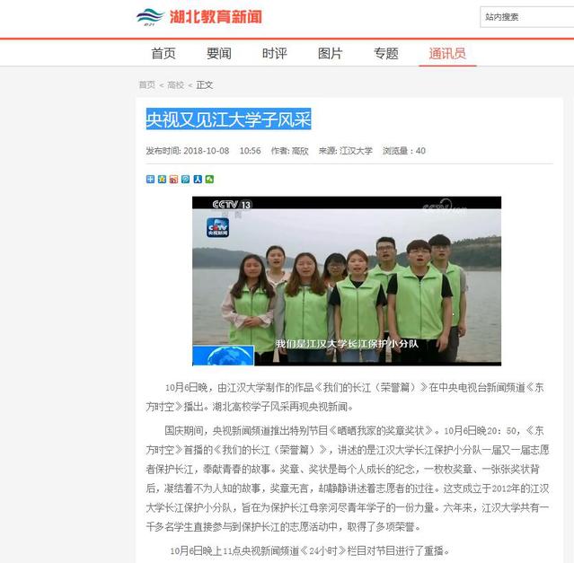Image resolution: width=574 pixels, height=563 pixels.
Task: Click the 湖北教育新闻 site logo
Action: 199,17
